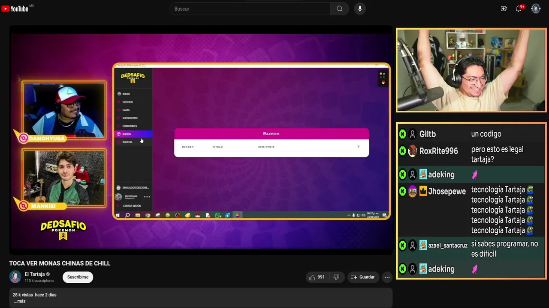Open El Tartaja channel avatar

[x=15, y=277]
